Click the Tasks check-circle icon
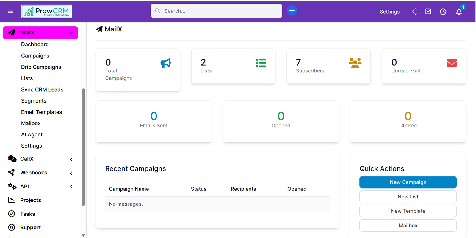 pos(12,214)
